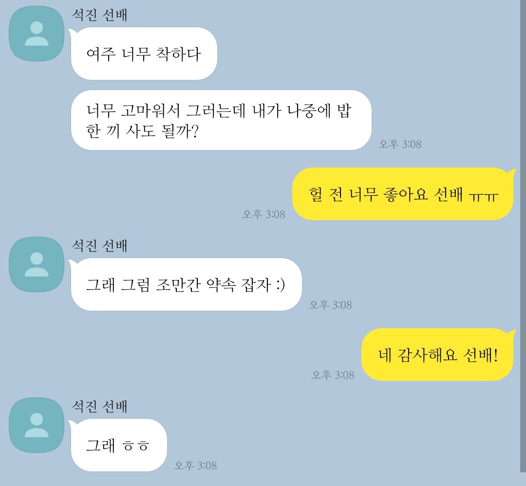The height and width of the screenshot is (486, 526).
Task: Click the bottom 석진 선배 sender name
Action: coord(100,407)
